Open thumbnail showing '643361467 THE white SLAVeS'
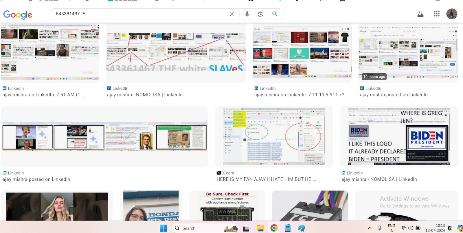Viewport: 463px width, 233px height. [176, 52]
